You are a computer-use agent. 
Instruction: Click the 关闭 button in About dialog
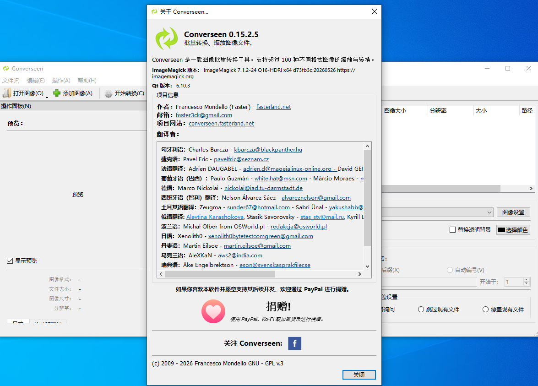[x=359, y=375]
